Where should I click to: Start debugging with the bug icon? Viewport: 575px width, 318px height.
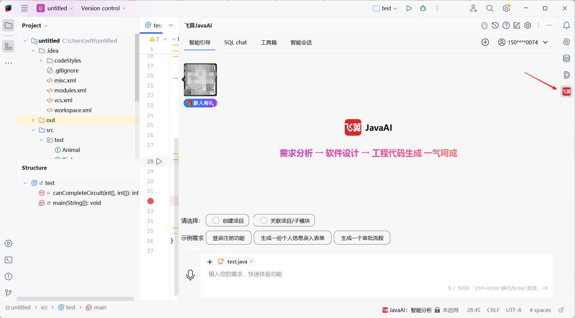423,8
